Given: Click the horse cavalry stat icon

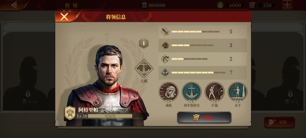Looking at the screenshot, I should click(x=165, y=45).
